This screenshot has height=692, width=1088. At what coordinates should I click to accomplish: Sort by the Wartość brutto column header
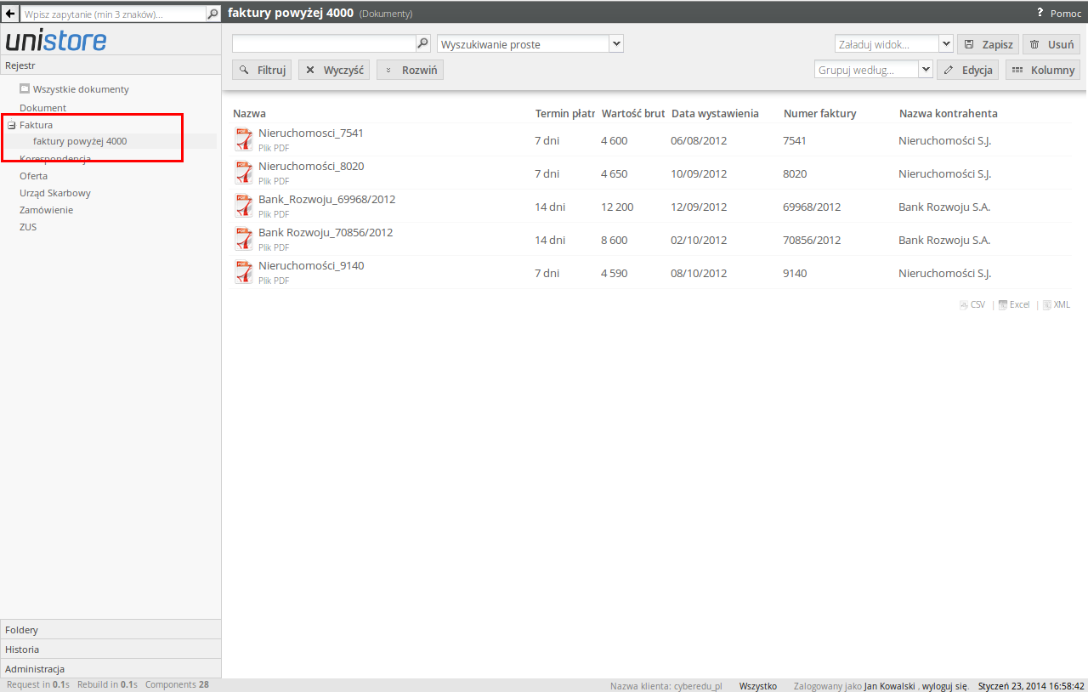click(x=633, y=113)
